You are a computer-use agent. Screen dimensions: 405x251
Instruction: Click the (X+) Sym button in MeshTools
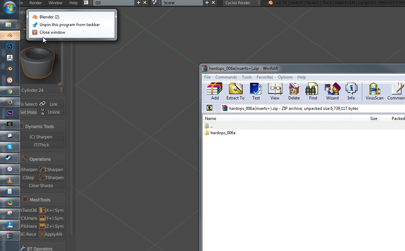[x=51, y=210]
